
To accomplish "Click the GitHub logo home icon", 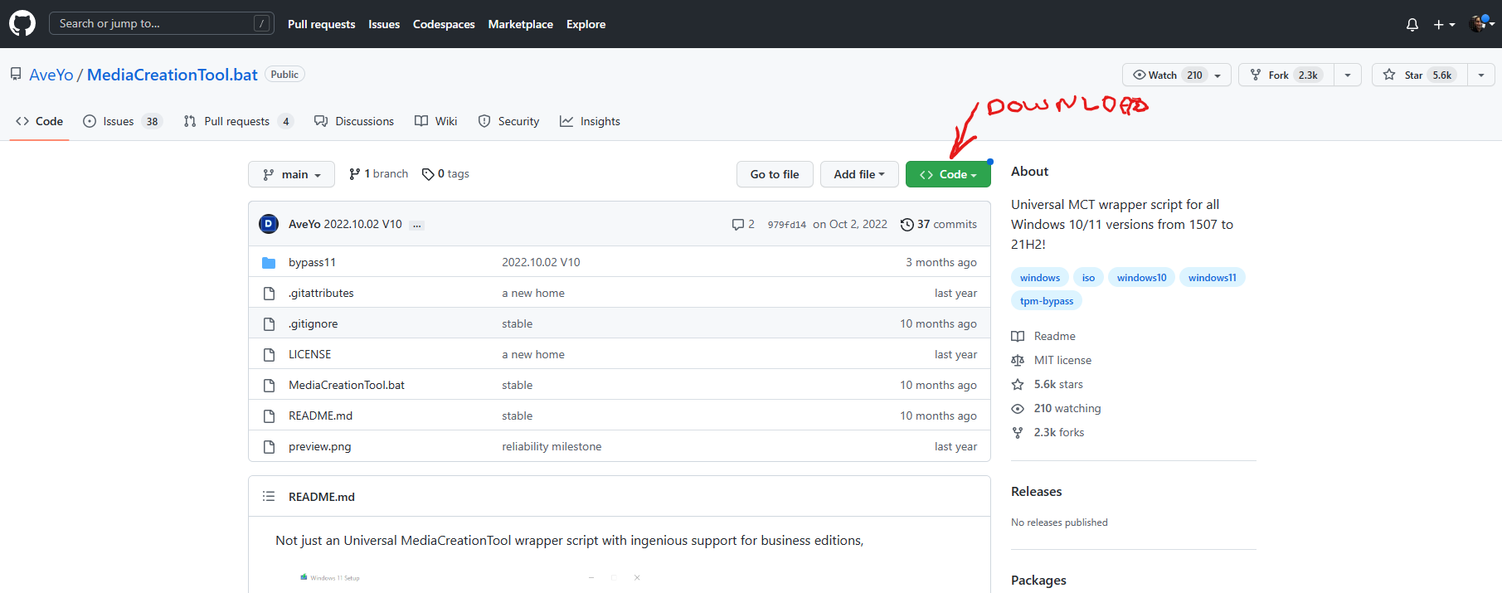I will pos(22,23).
